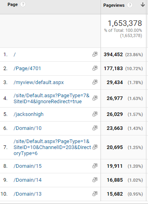The image size is (148, 204).
Task: Show help for Page column
Action: click(23, 4)
